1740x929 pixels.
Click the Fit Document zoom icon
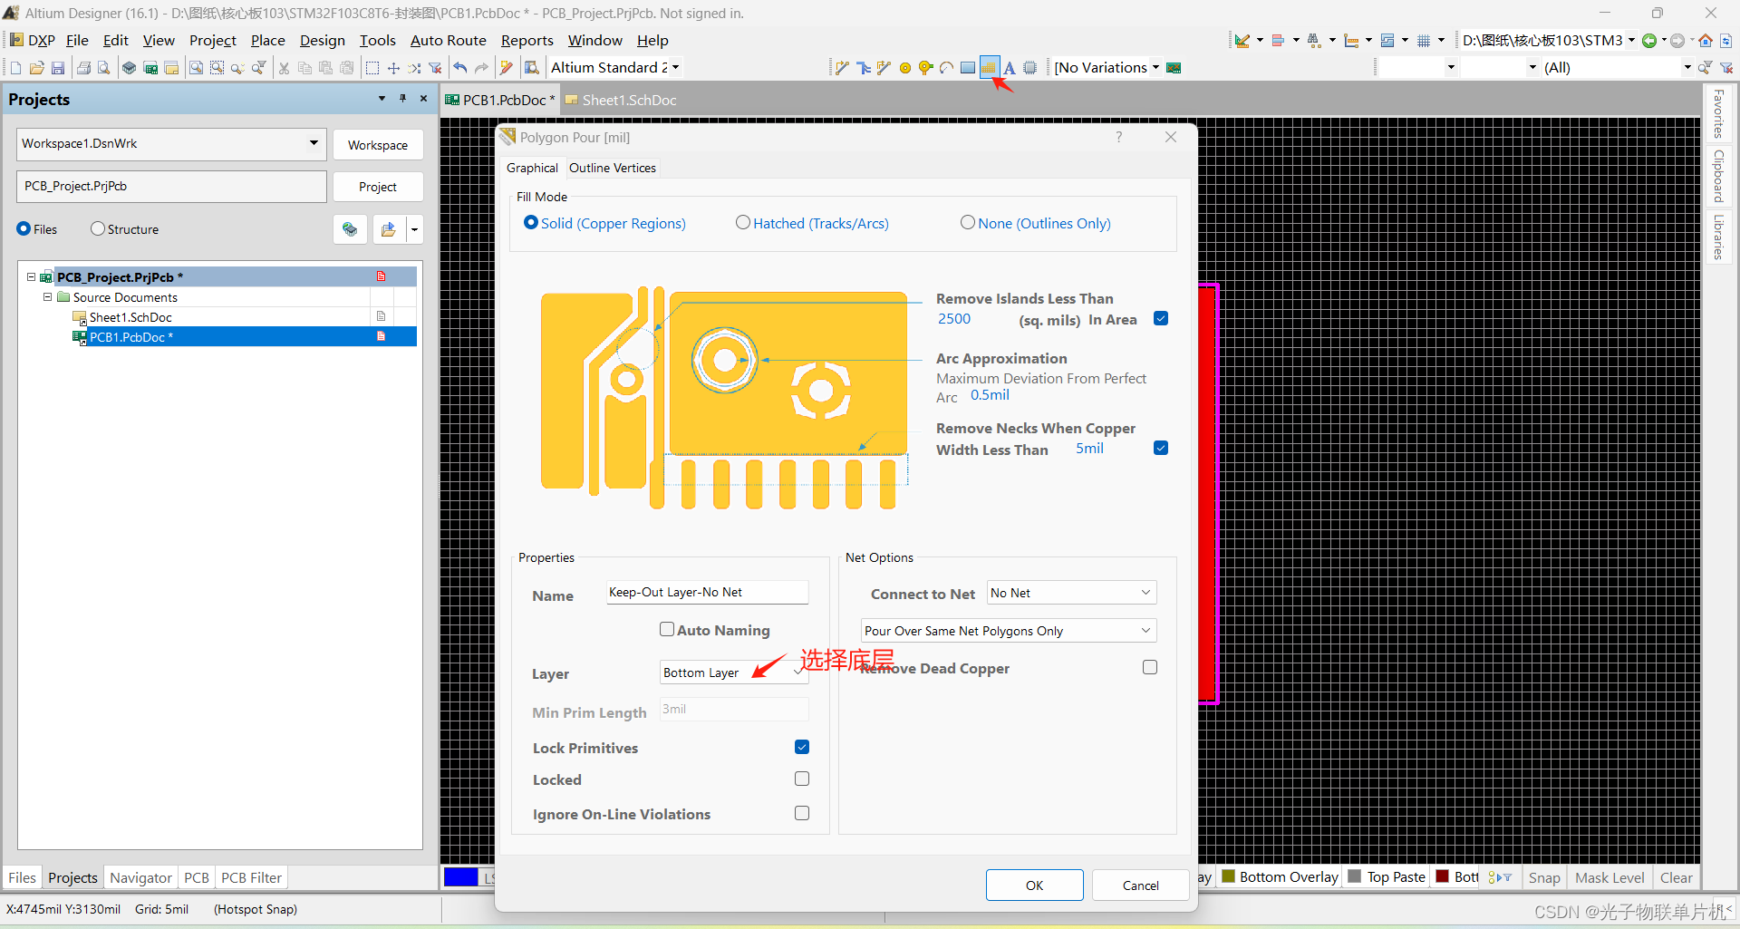point(196,68)
